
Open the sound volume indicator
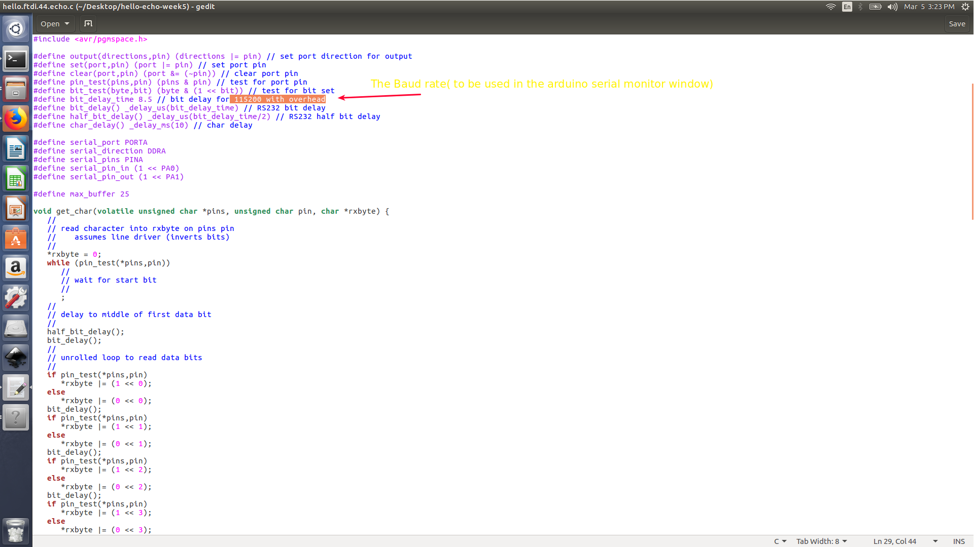[892, 7]
